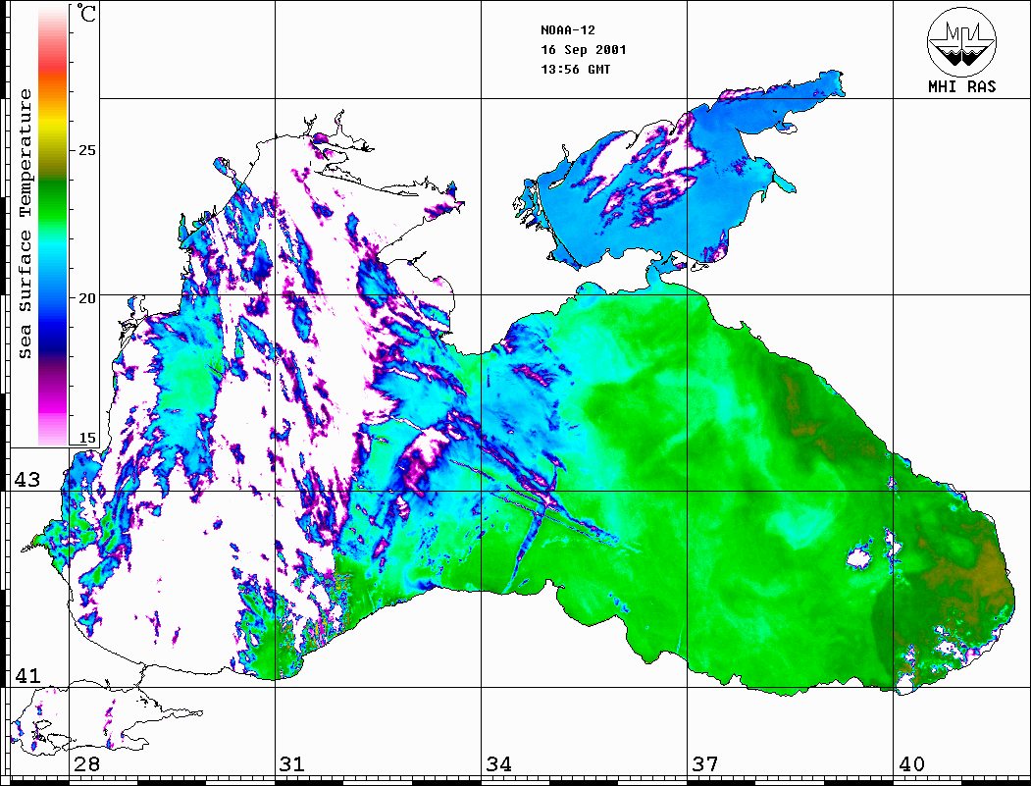Click longitude label '31'

292,764
